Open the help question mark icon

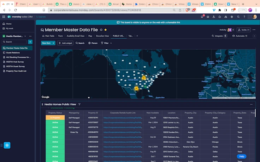click(244, 17)
